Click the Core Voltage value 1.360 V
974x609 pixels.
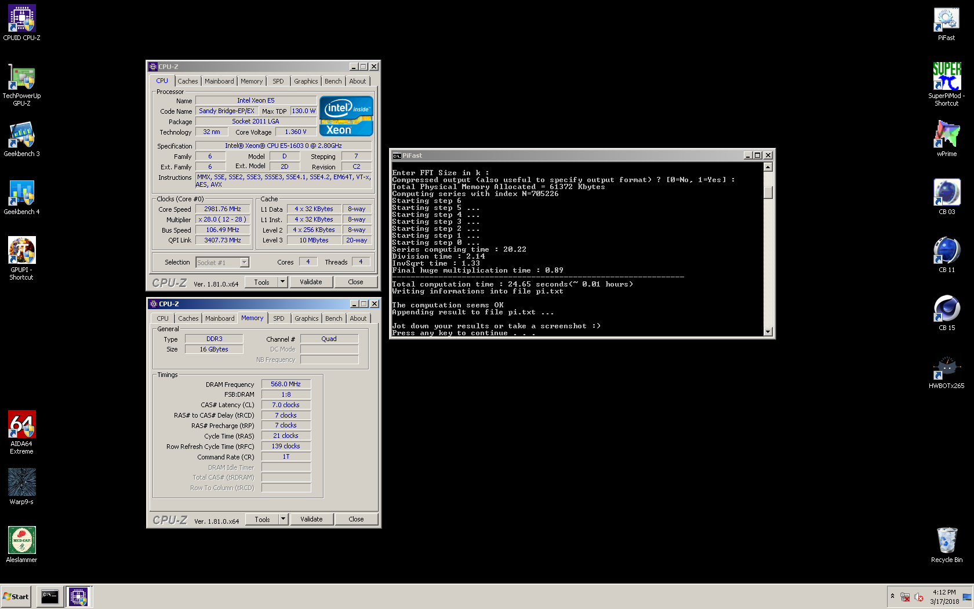(x=296, y=132)
